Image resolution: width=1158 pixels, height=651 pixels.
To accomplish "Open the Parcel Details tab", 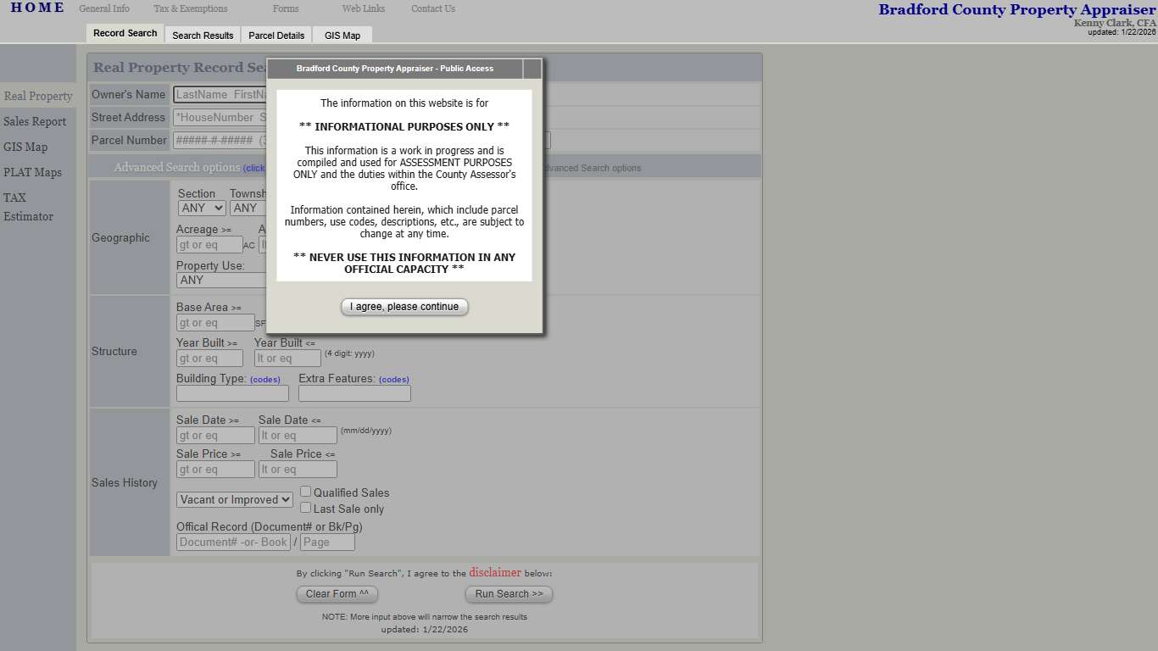I will click(276, 36).
